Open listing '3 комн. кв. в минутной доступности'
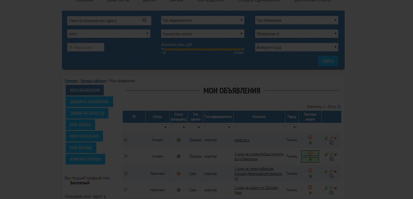The image size is (413, 199). [x=259, y=156]
